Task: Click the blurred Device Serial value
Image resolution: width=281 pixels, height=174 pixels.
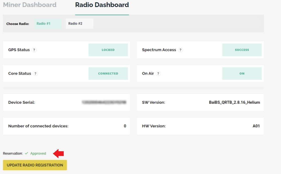Action: point(104,102)
